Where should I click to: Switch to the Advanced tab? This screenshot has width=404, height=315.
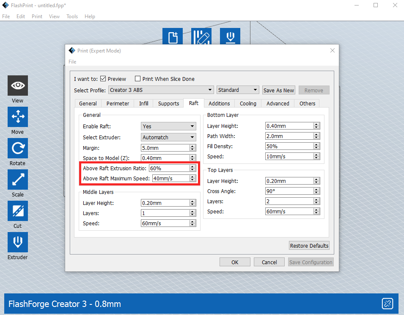(278, 103)
